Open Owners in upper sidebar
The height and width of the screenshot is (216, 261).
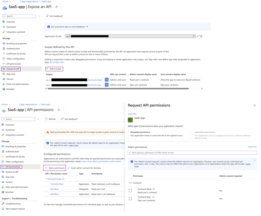(10, 79)
